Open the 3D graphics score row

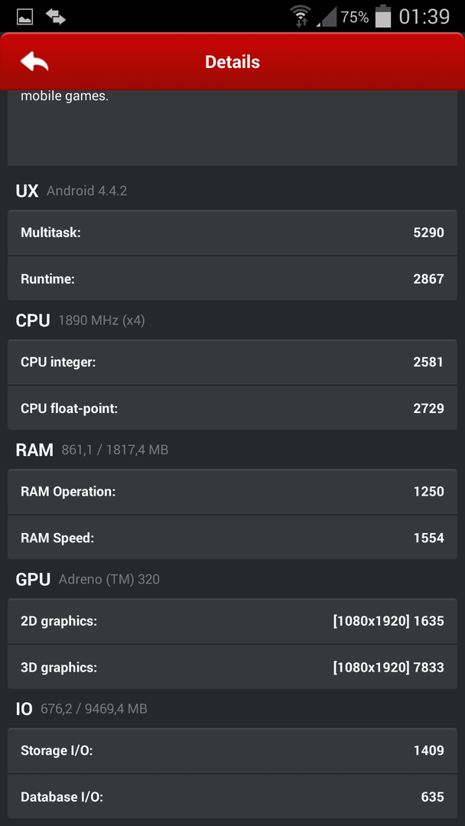[232, 668]
